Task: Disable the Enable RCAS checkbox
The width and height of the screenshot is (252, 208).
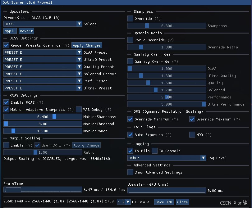Action: [x=6, y=102]
